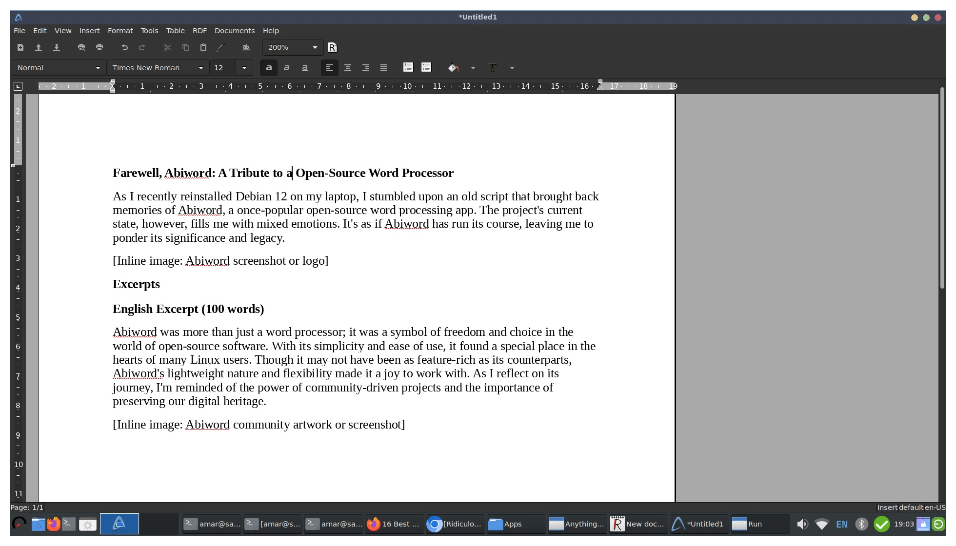Expand the font color dropdown arrow

[x=512, y=68]
